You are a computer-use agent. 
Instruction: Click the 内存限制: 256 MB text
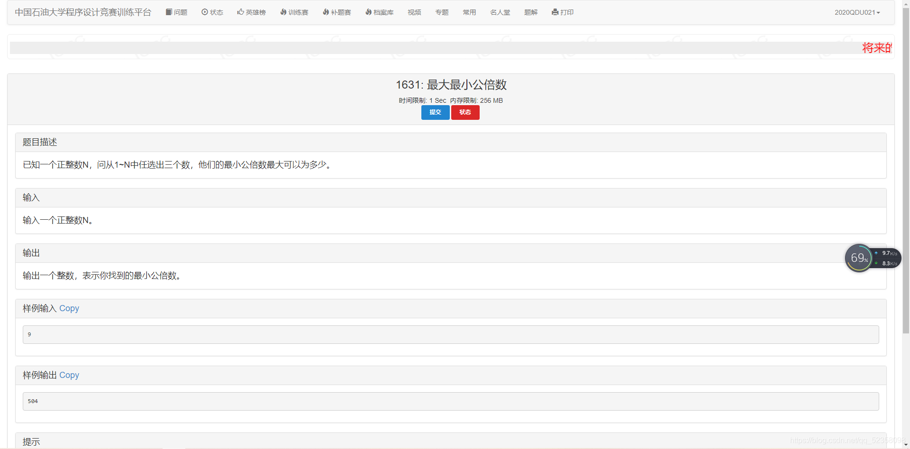(476, 100)
